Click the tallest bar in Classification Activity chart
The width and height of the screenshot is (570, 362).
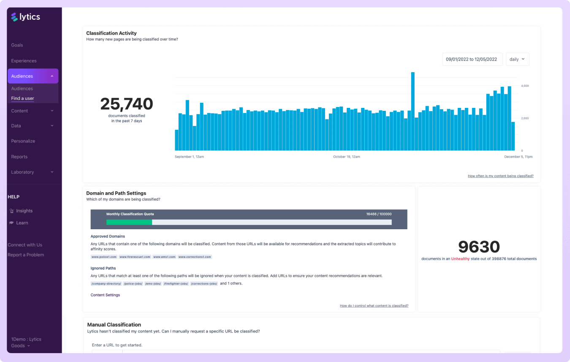[413, 111]
